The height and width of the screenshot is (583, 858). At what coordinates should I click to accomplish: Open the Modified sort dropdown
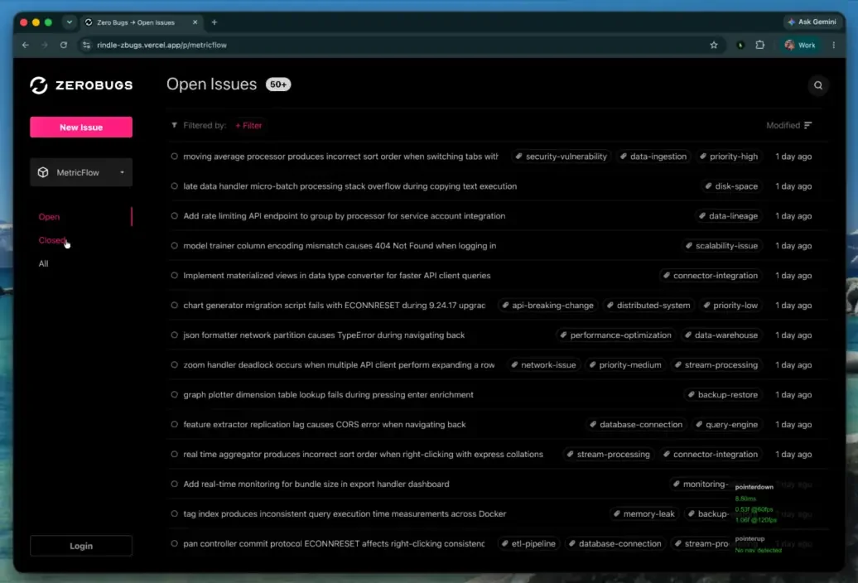[x=788, y=125]
